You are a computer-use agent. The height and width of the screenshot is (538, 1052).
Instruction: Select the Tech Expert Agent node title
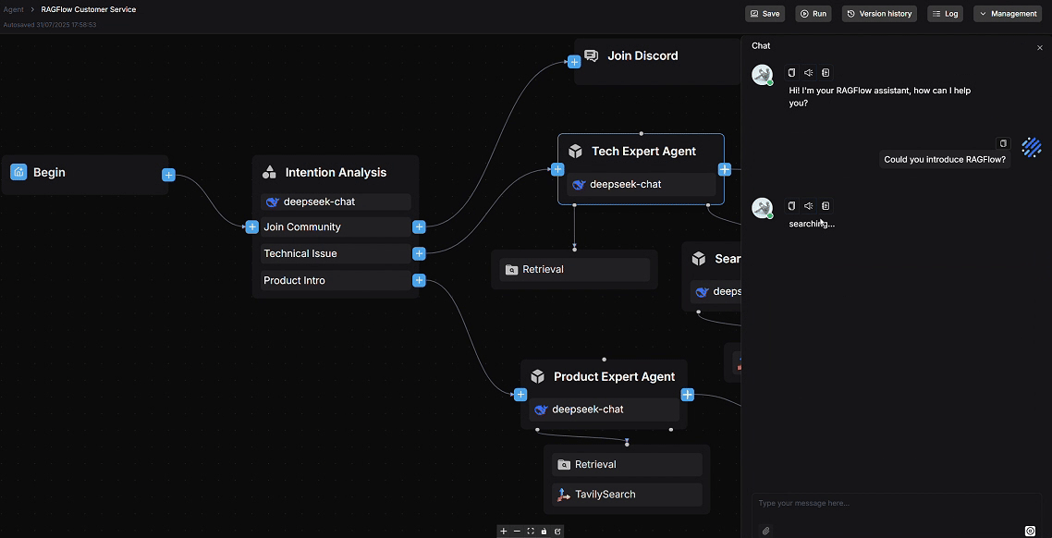click(x=643, y=152)
